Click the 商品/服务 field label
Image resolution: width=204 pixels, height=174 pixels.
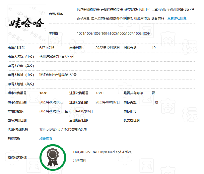pyautogui.click(x=56, y=14)
